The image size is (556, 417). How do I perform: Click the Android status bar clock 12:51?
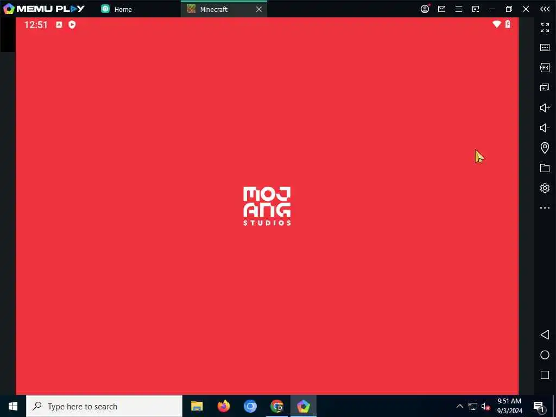36,25
